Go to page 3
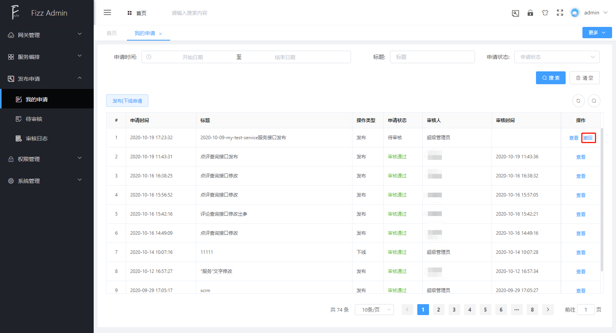The height and width of the screenshot is (333, 616). tap(454, 310)
